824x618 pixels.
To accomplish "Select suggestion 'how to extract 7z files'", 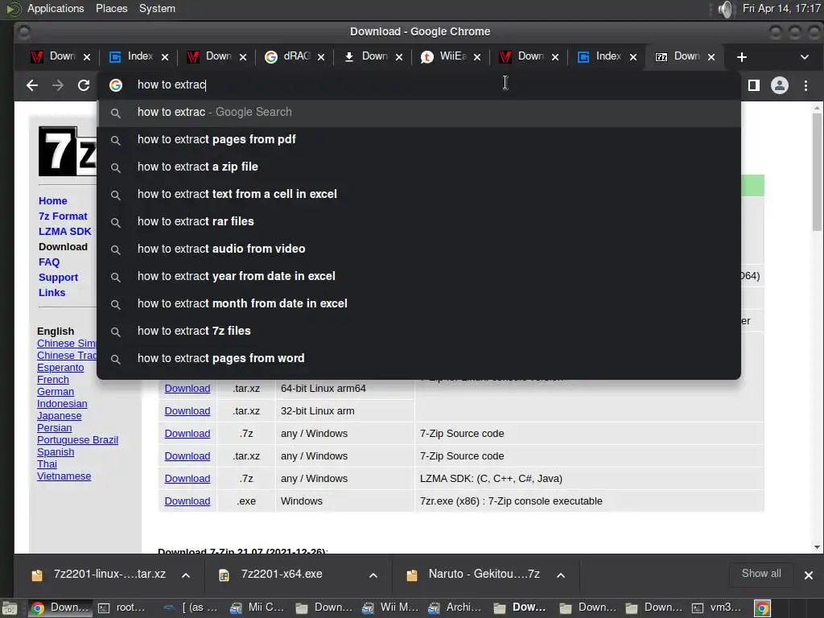I will click(x=418, y=331).
